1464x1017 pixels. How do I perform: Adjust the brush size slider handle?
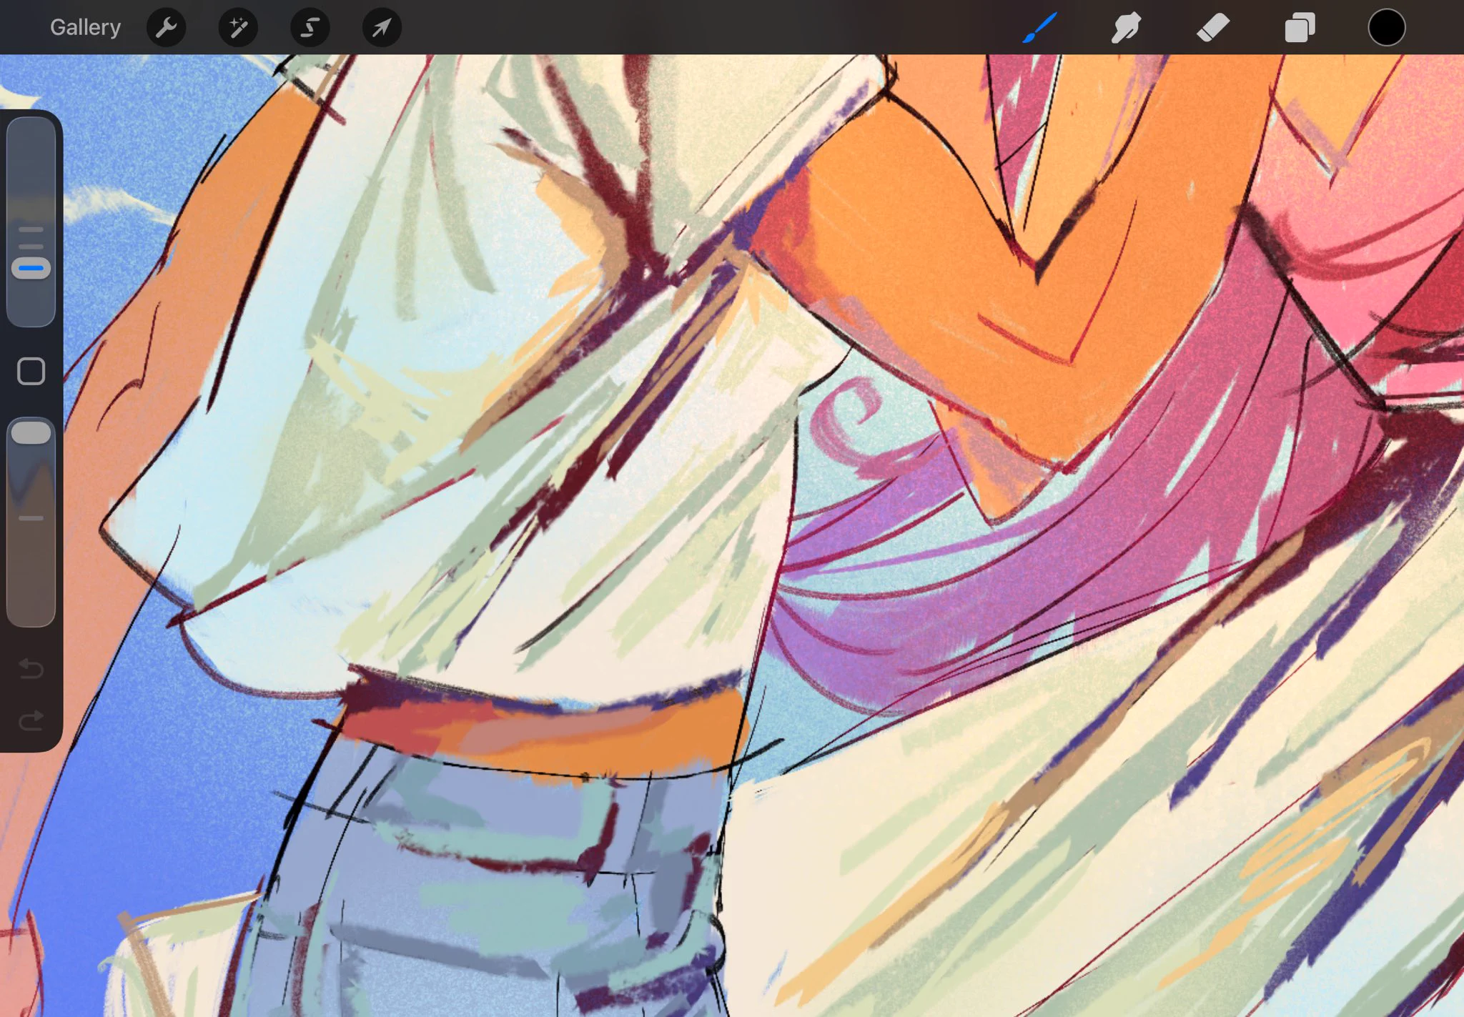pos(31,269)
